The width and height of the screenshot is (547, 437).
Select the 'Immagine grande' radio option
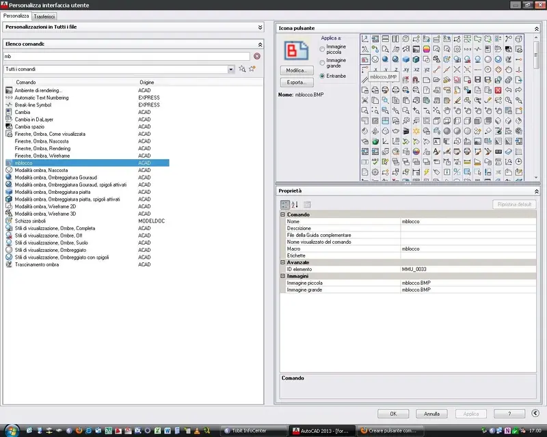tap(322, 63)
